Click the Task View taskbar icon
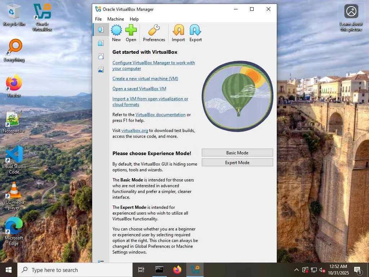Screen dimensions: 369x277 tap(141, 270)
